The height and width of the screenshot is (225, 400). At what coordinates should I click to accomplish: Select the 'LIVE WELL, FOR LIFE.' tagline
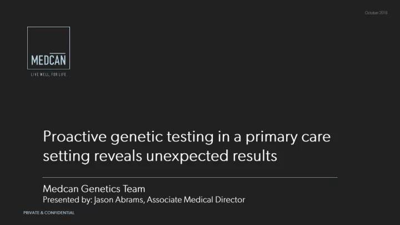(x=49, y=74)
